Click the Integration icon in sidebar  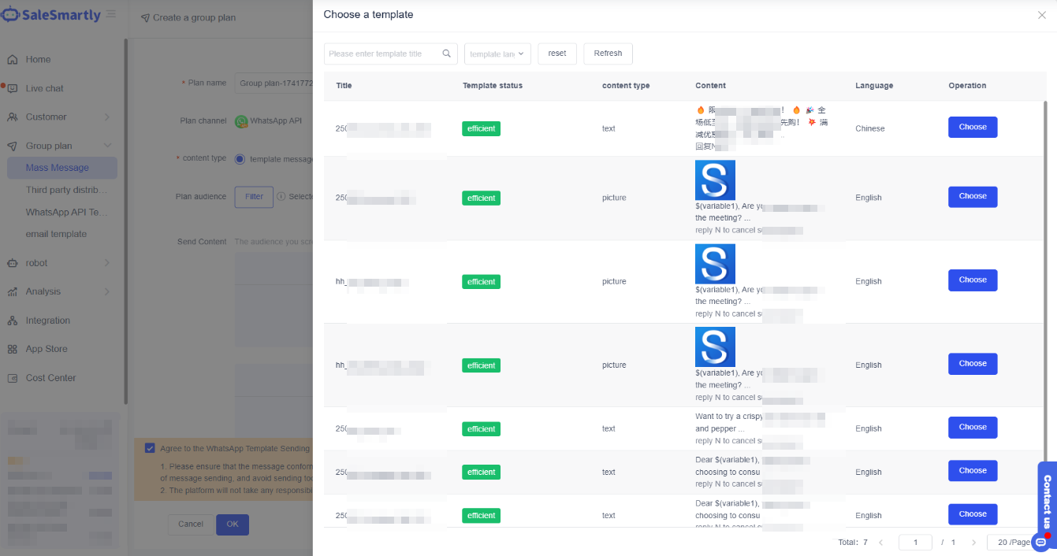coord(13,321)
